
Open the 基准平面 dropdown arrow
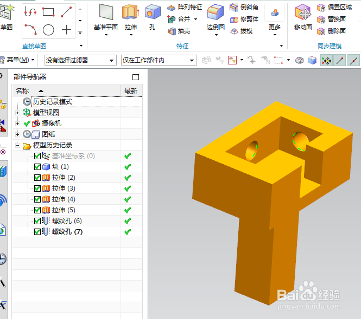coord(106,35)
